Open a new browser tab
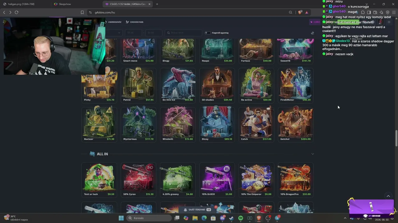This screenshot has height=223, width=398. [157, 4]
